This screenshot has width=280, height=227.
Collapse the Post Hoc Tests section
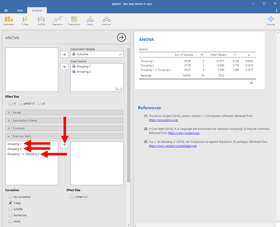(64, 136)
